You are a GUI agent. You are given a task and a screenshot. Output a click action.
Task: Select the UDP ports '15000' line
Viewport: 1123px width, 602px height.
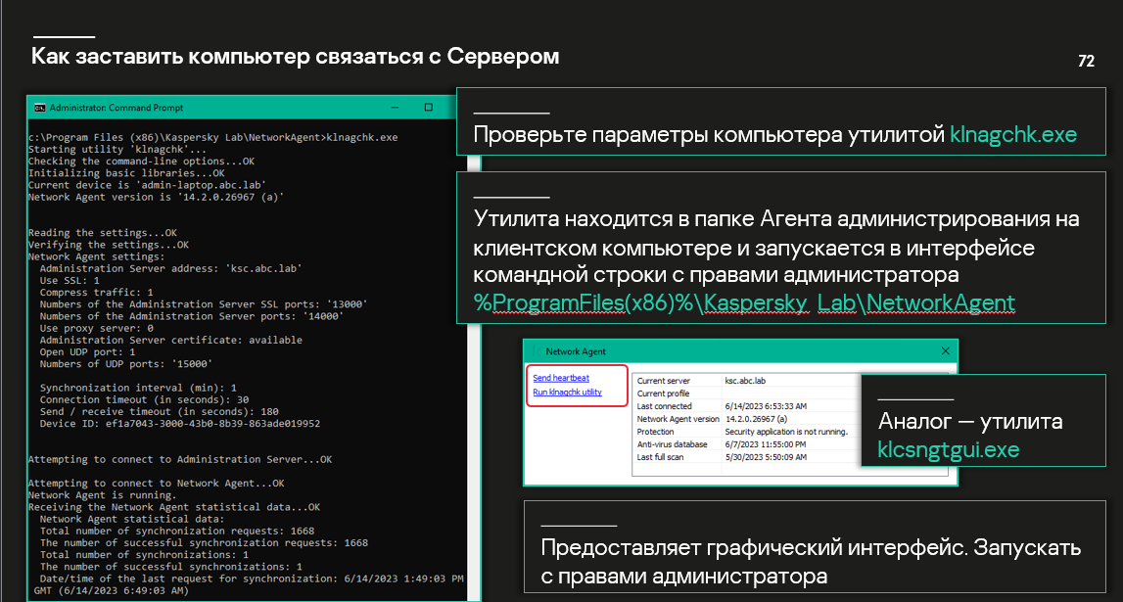(125, 363)
